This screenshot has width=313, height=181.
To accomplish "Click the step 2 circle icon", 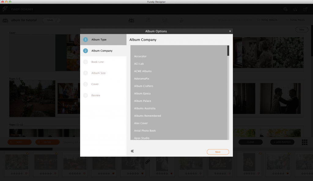I will click(86, 51).
